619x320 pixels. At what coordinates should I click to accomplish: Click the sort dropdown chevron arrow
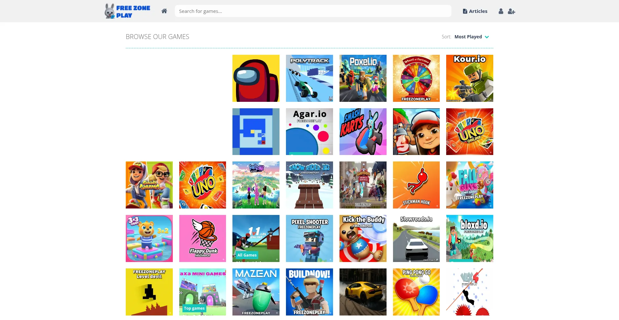click(487, 37)
